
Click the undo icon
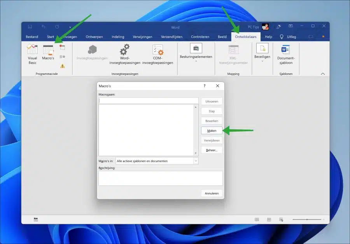(x=43, y=27)
